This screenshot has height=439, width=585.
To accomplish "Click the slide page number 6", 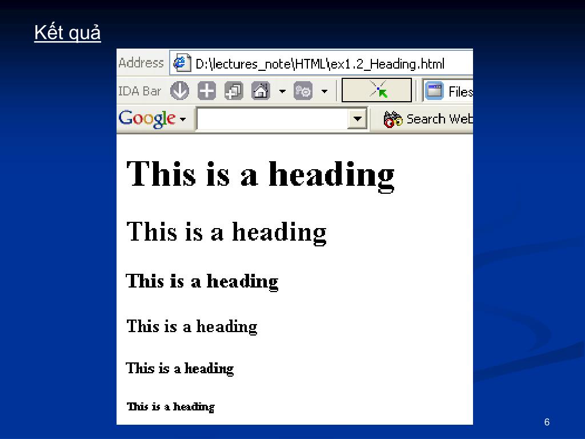I will click(x=547, y=422).
